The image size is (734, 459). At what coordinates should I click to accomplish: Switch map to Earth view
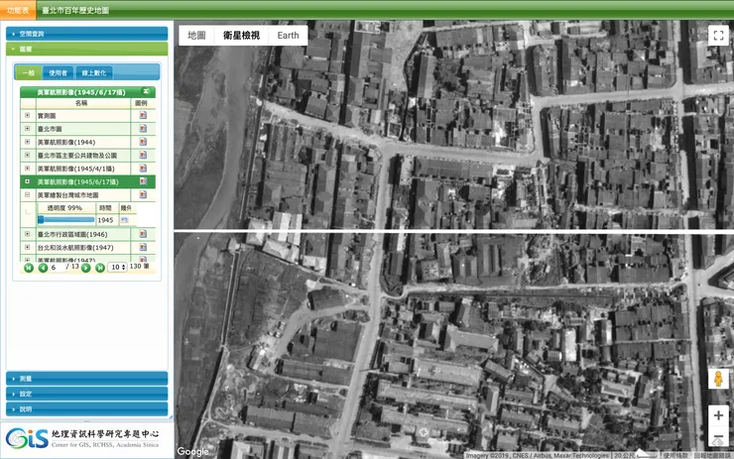click(288, 35)
